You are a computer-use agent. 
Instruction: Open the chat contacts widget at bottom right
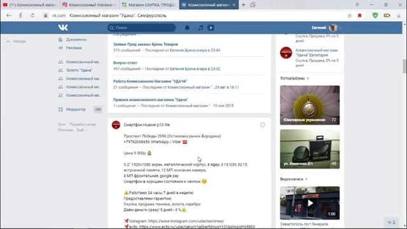[392, 223]
